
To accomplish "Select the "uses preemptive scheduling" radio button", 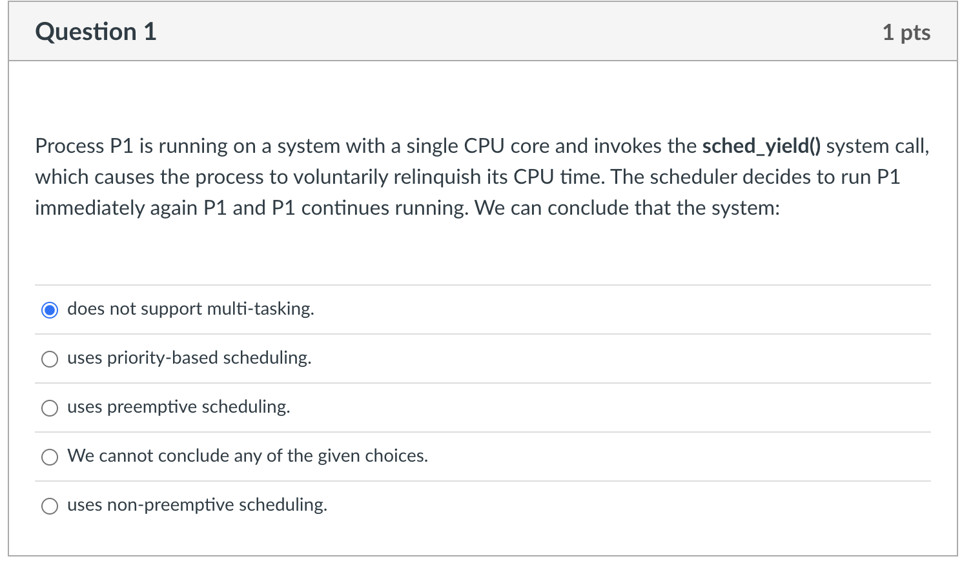I will [x=50, y=408].
